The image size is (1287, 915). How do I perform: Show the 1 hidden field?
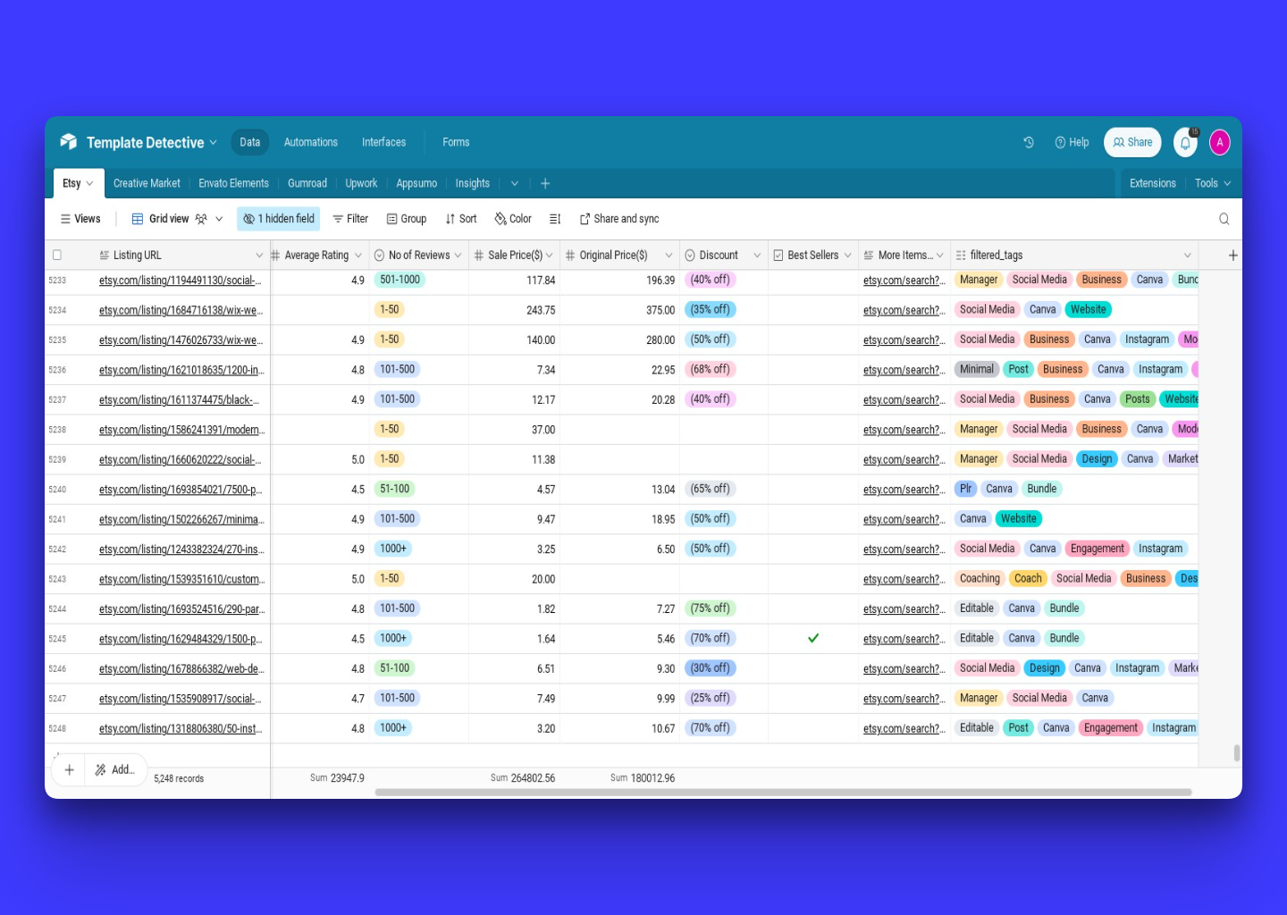pyautogui.click(x=279, y=219)
